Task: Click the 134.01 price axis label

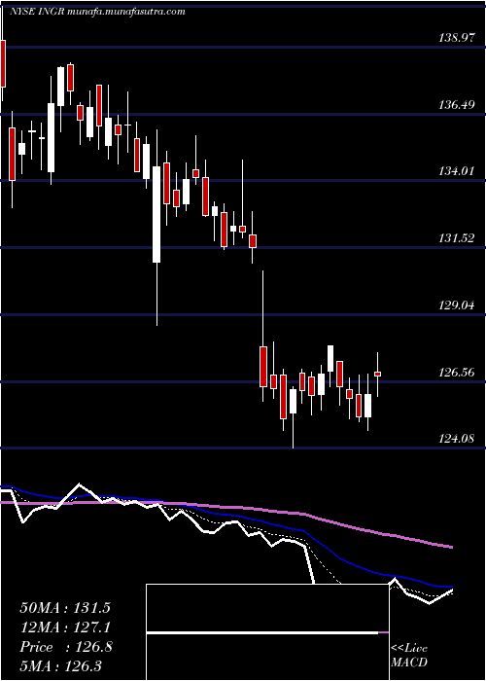Action: 456,171
